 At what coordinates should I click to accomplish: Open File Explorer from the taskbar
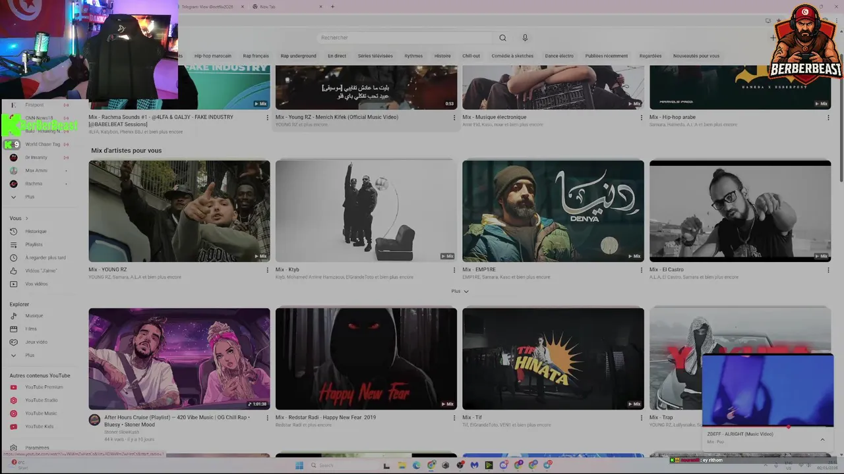pos(402,465)
